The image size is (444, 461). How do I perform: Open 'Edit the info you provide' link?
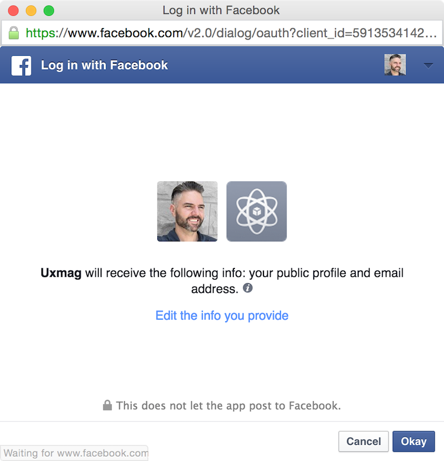coord(222,316)
